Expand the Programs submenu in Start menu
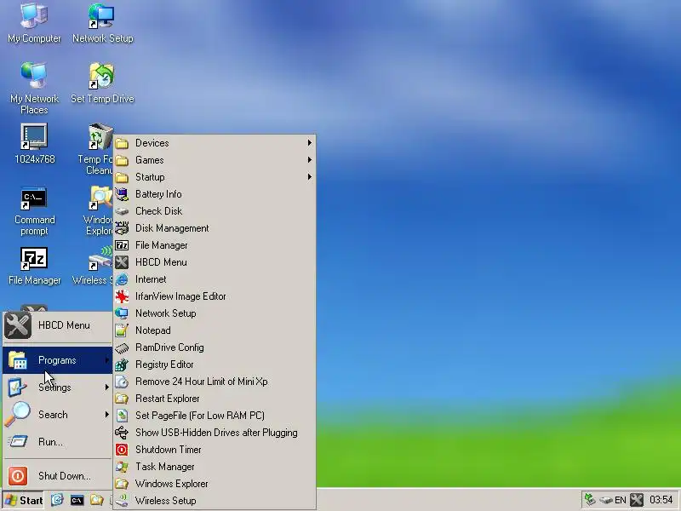This screenshot has width=681, height=511. click(57, 360)
